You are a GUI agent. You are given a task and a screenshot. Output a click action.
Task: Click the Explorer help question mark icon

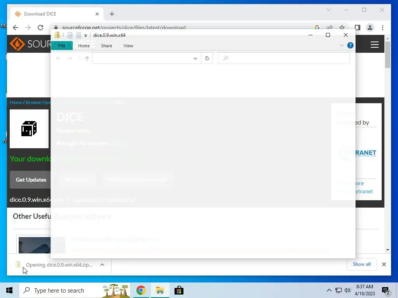pyautogui.click(x=350, y=45)
